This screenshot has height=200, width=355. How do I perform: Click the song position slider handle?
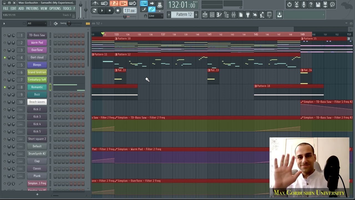125,17
